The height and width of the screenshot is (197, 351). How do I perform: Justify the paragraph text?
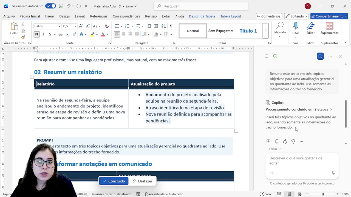(x=137, y=34)
